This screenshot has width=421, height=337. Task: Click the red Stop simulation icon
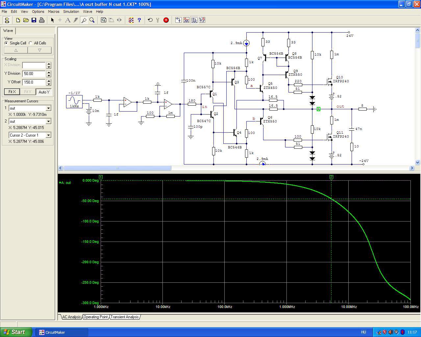tap(166, 20)
